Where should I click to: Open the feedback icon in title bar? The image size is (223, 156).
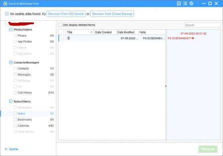179,3
